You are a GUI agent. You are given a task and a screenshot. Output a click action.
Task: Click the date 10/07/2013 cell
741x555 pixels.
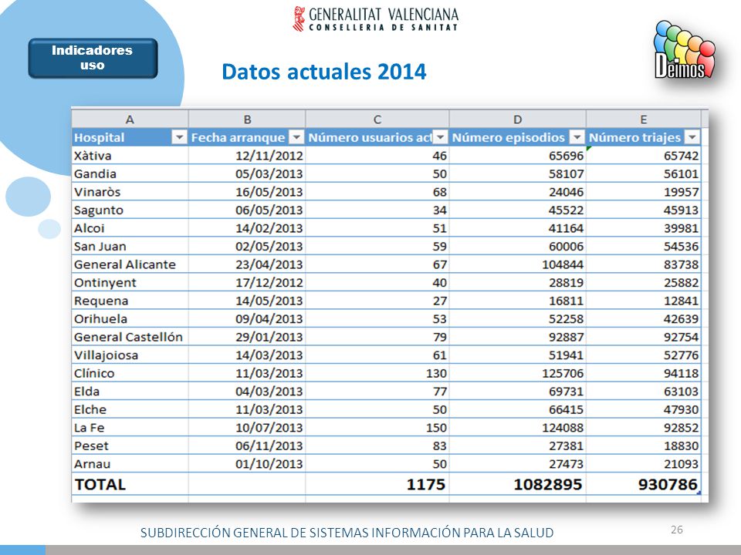[x=247, y=428]
